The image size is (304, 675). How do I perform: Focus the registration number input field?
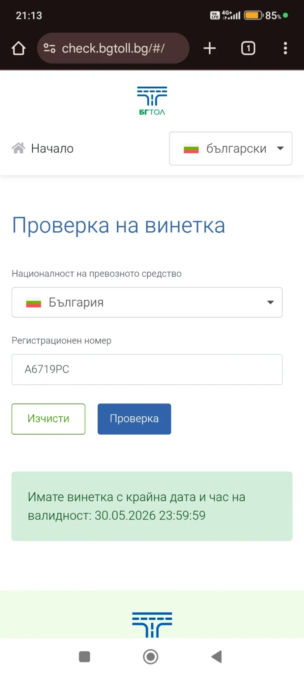click(147, 369)
